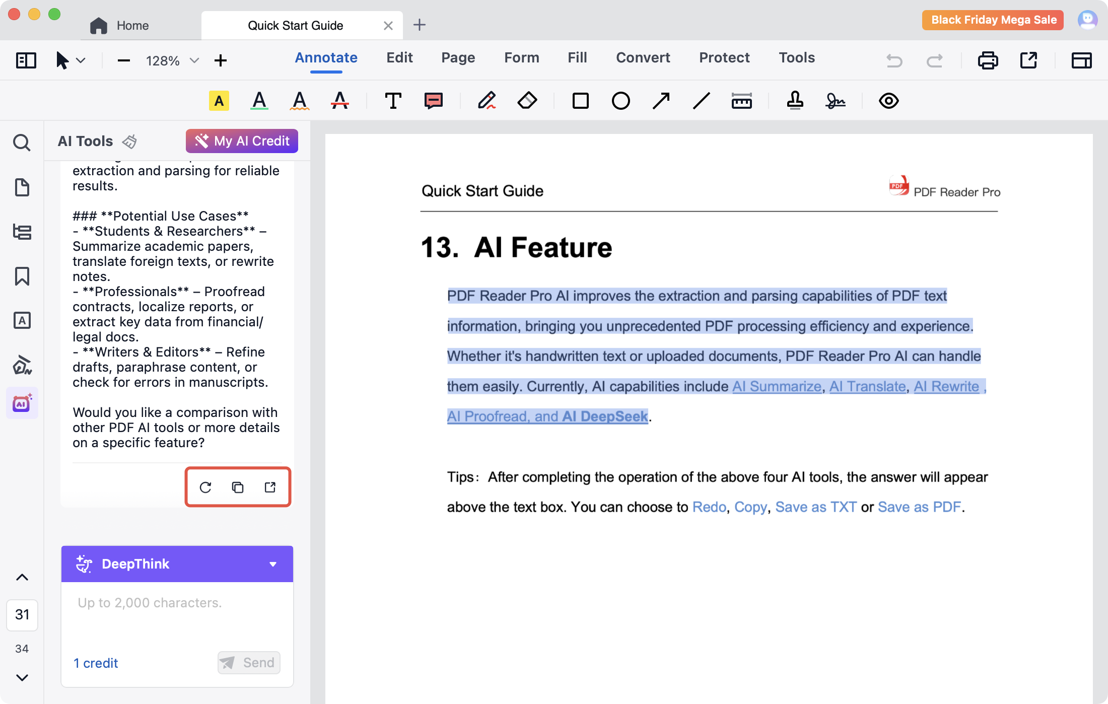Viewport: 1108px width, 704px height.
Task: Expand the cursor tool mode chevron
Action: (81, 60)
